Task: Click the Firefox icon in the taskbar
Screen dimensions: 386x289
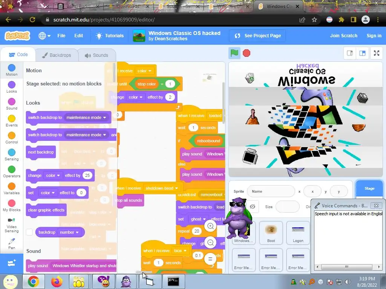Action: [57, 281]
